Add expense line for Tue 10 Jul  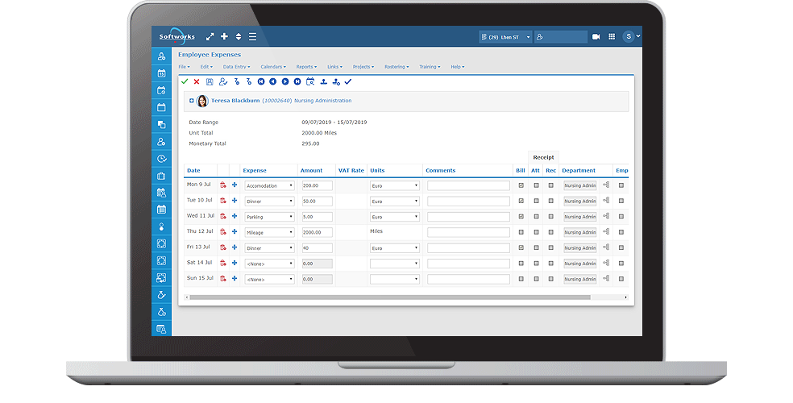[x=235, y=201]
